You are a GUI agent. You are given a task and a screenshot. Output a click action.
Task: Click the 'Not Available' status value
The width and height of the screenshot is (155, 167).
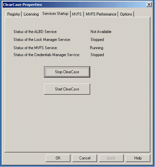[x=101, y=32]
